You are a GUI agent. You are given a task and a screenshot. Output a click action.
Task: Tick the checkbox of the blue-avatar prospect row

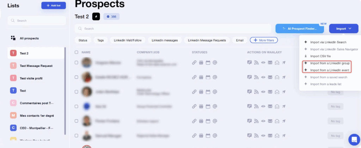point(77,106)
